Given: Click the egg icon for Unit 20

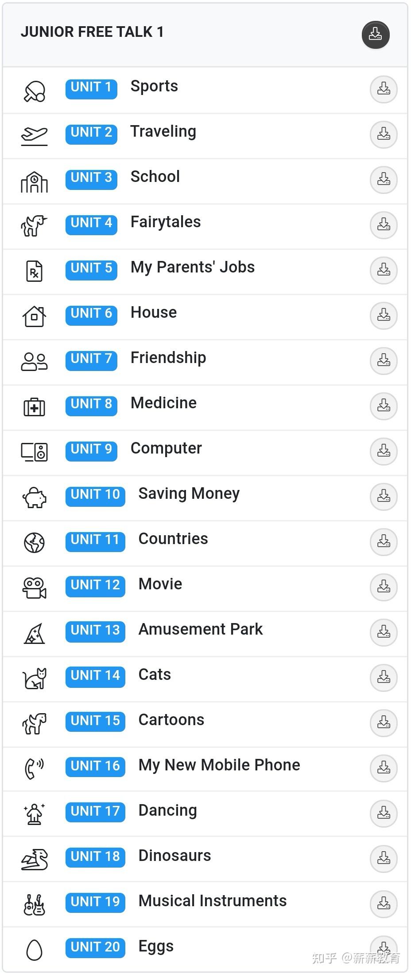Looking at the screenshot, I should (35, 950).
